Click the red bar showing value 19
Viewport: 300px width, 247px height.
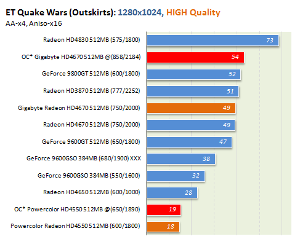click(x=164, y=210)
